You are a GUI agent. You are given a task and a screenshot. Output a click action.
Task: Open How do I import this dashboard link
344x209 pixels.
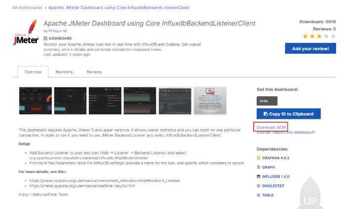coord(286,133)
